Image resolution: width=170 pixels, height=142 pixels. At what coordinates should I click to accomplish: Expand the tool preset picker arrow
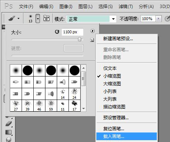click(18, 19)
